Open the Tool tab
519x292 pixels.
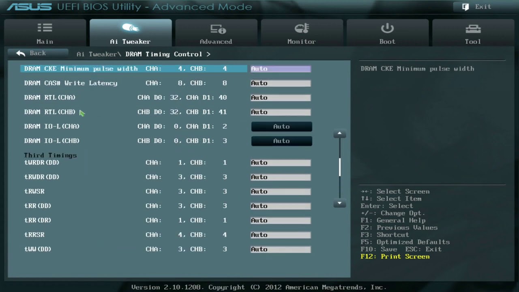[473, 32]
